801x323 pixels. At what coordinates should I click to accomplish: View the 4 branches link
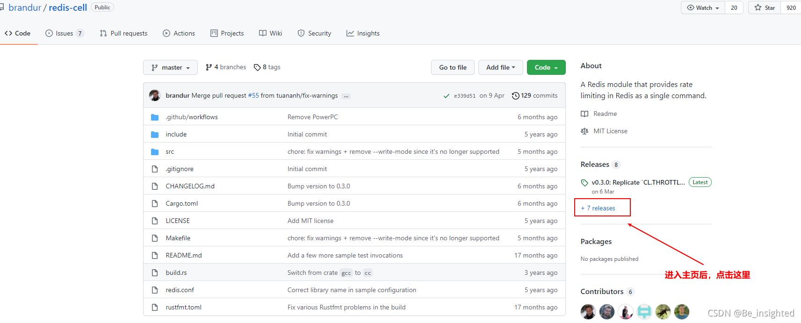click(226, 67)
